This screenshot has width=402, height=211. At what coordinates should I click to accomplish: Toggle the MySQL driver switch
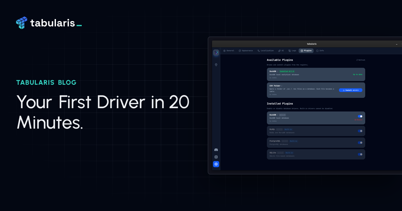click(x=360, y=131)
